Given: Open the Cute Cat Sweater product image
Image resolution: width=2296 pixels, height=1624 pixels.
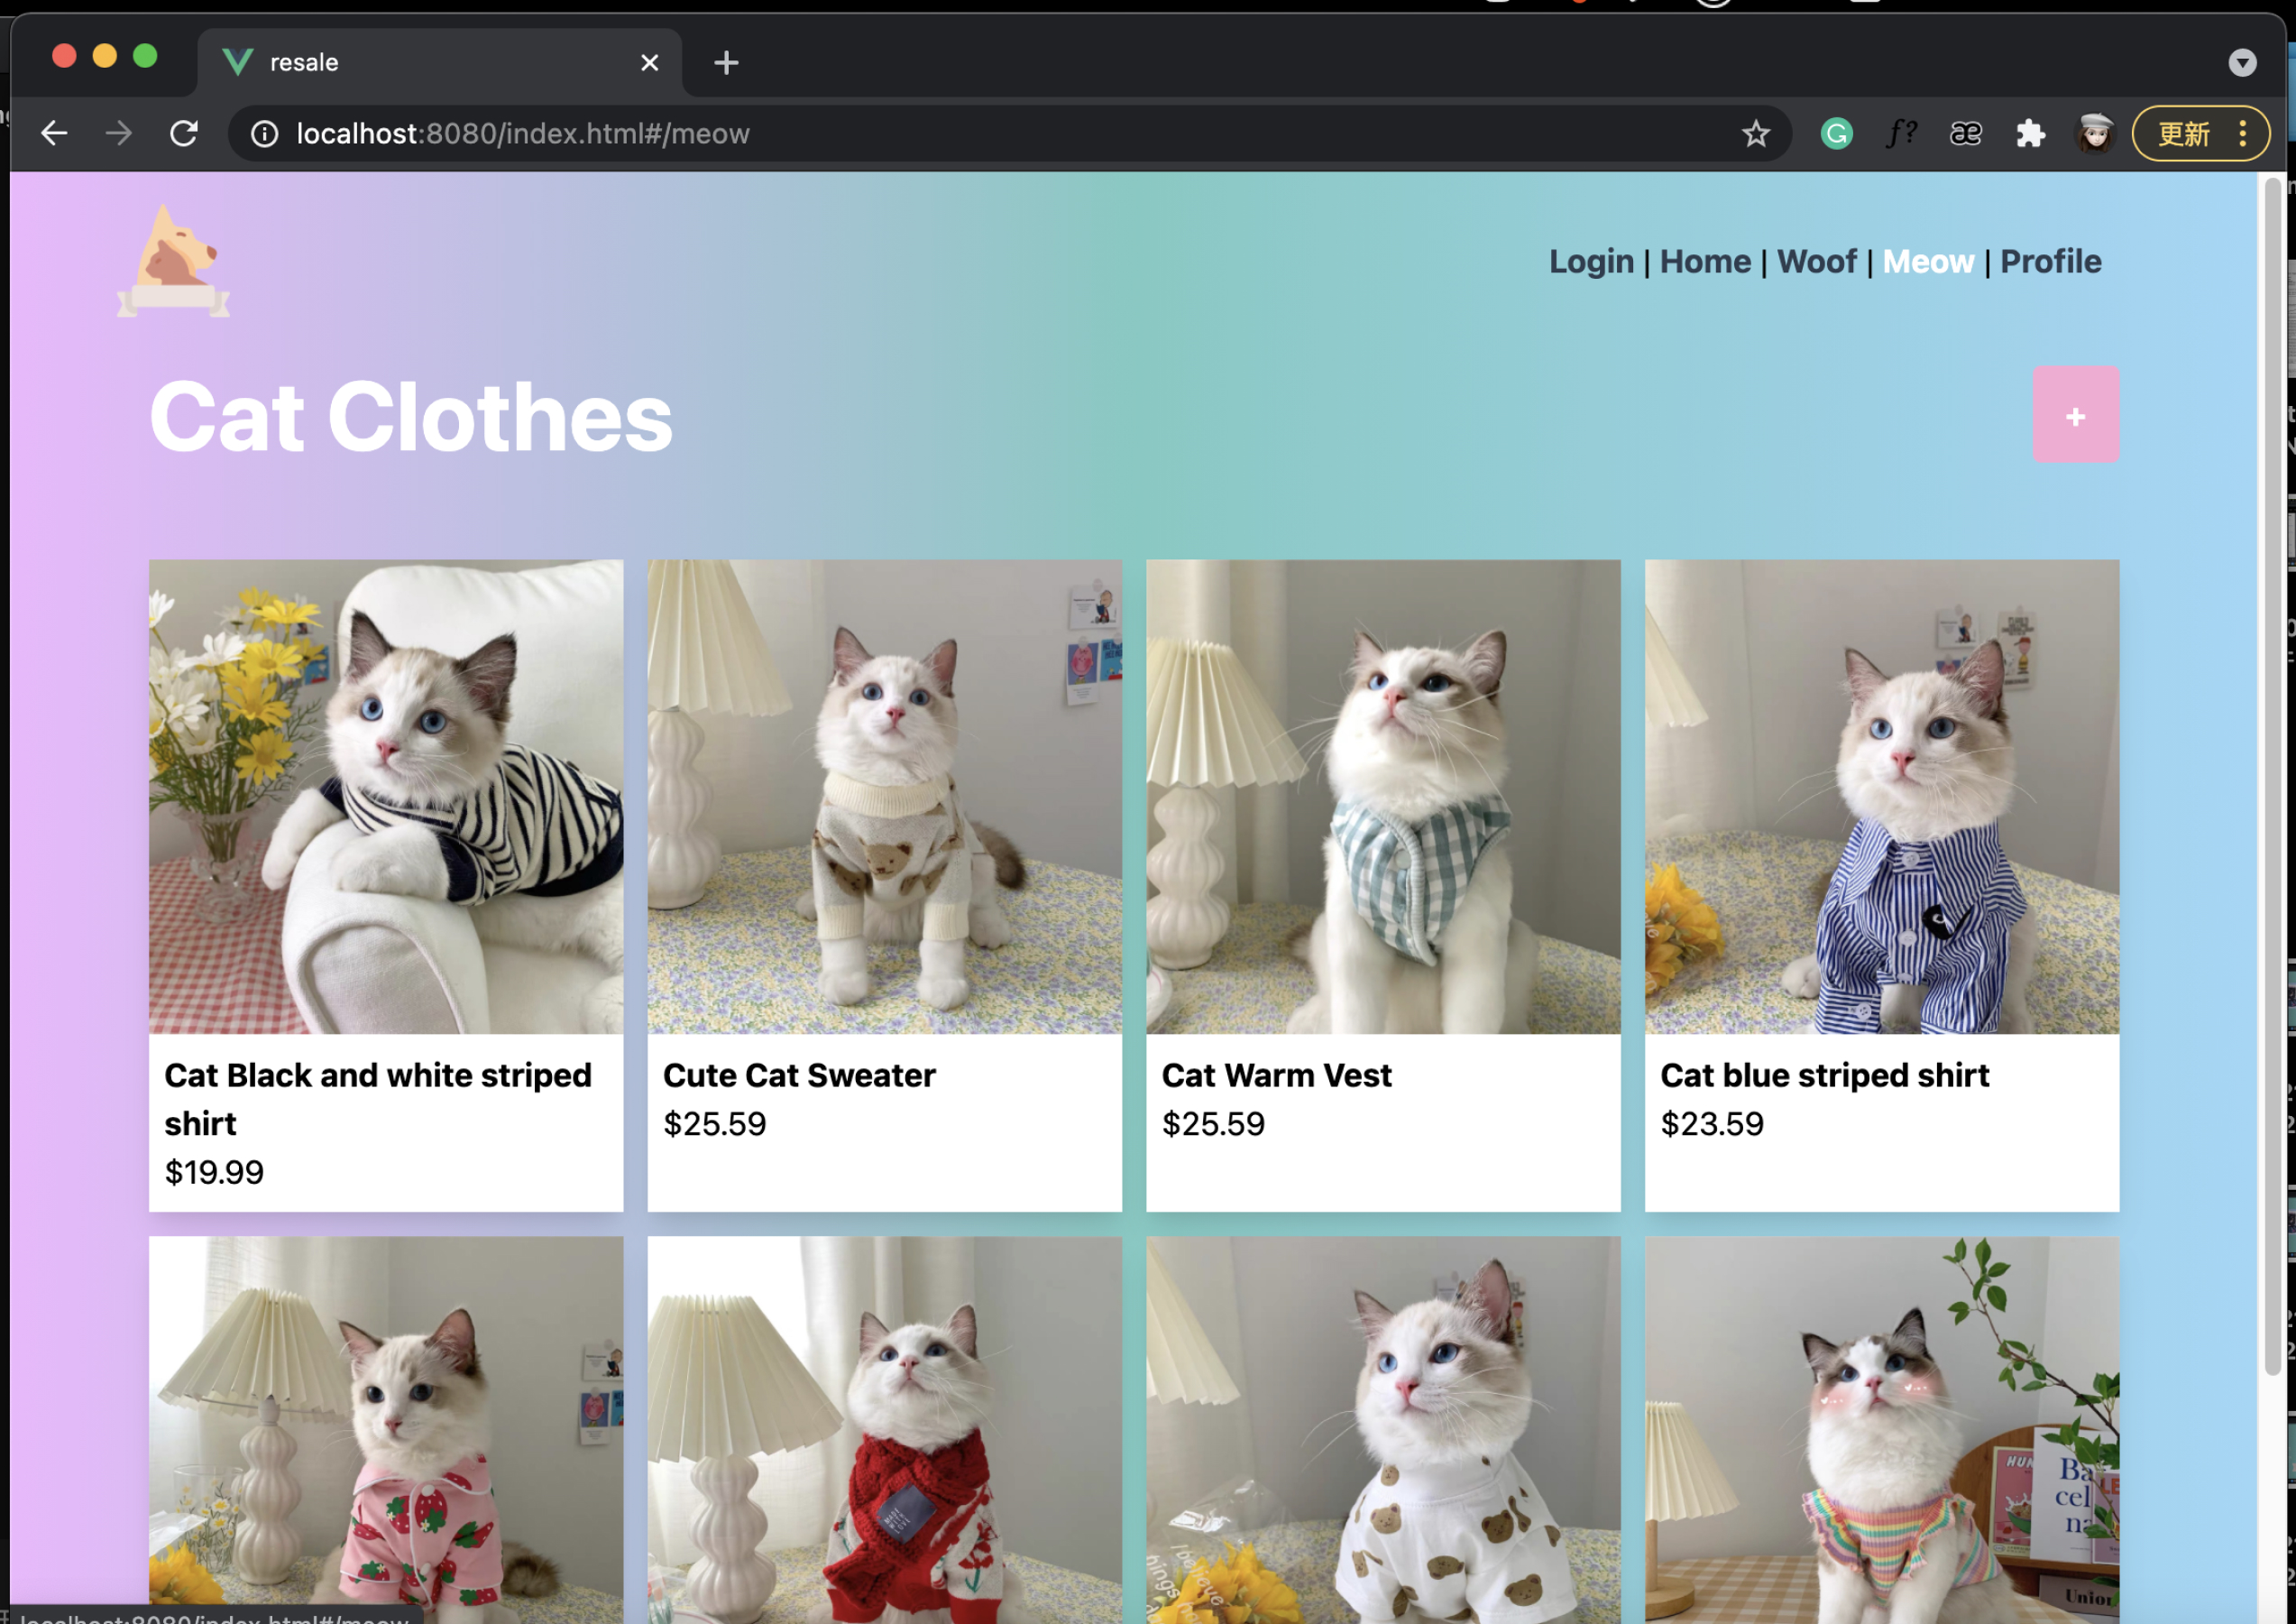Looking at the screenshot, I should [884, 797].
